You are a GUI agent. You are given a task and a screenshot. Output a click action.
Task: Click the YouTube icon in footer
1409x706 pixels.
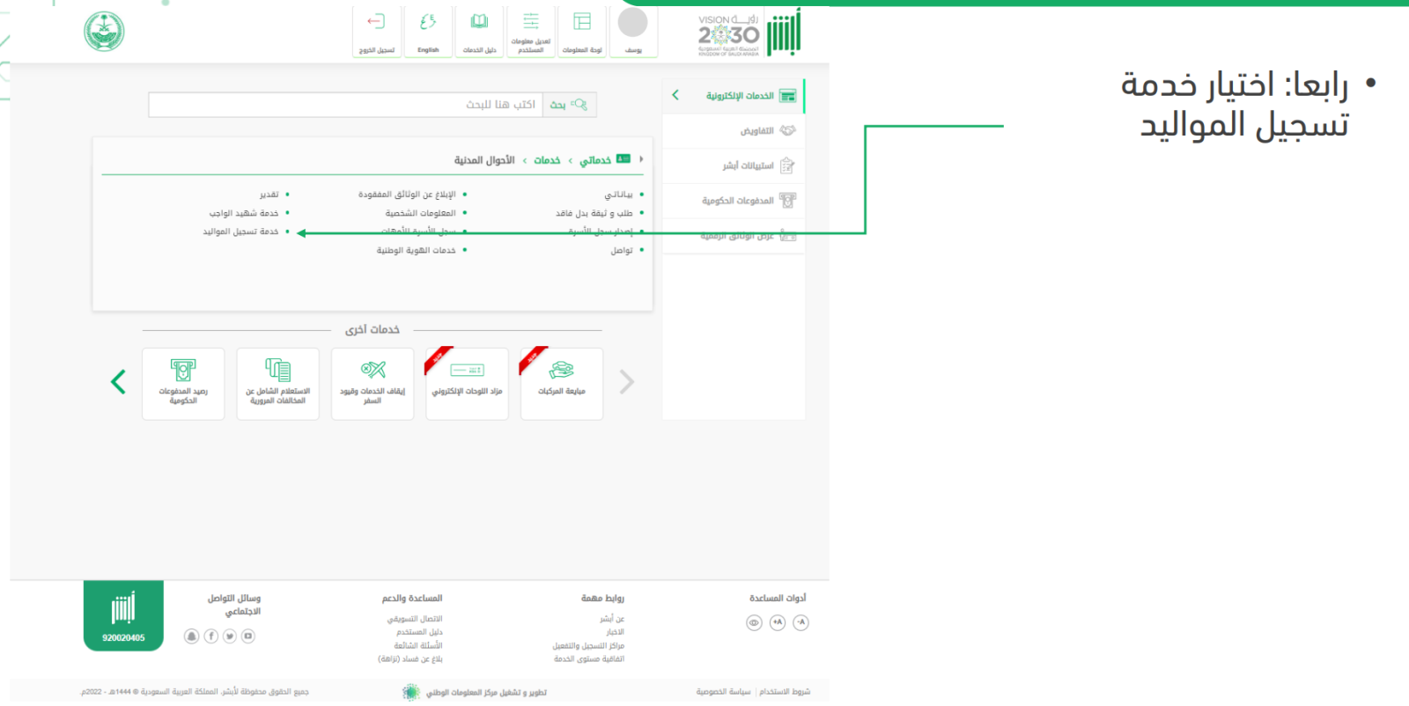[x=248, y=636]
